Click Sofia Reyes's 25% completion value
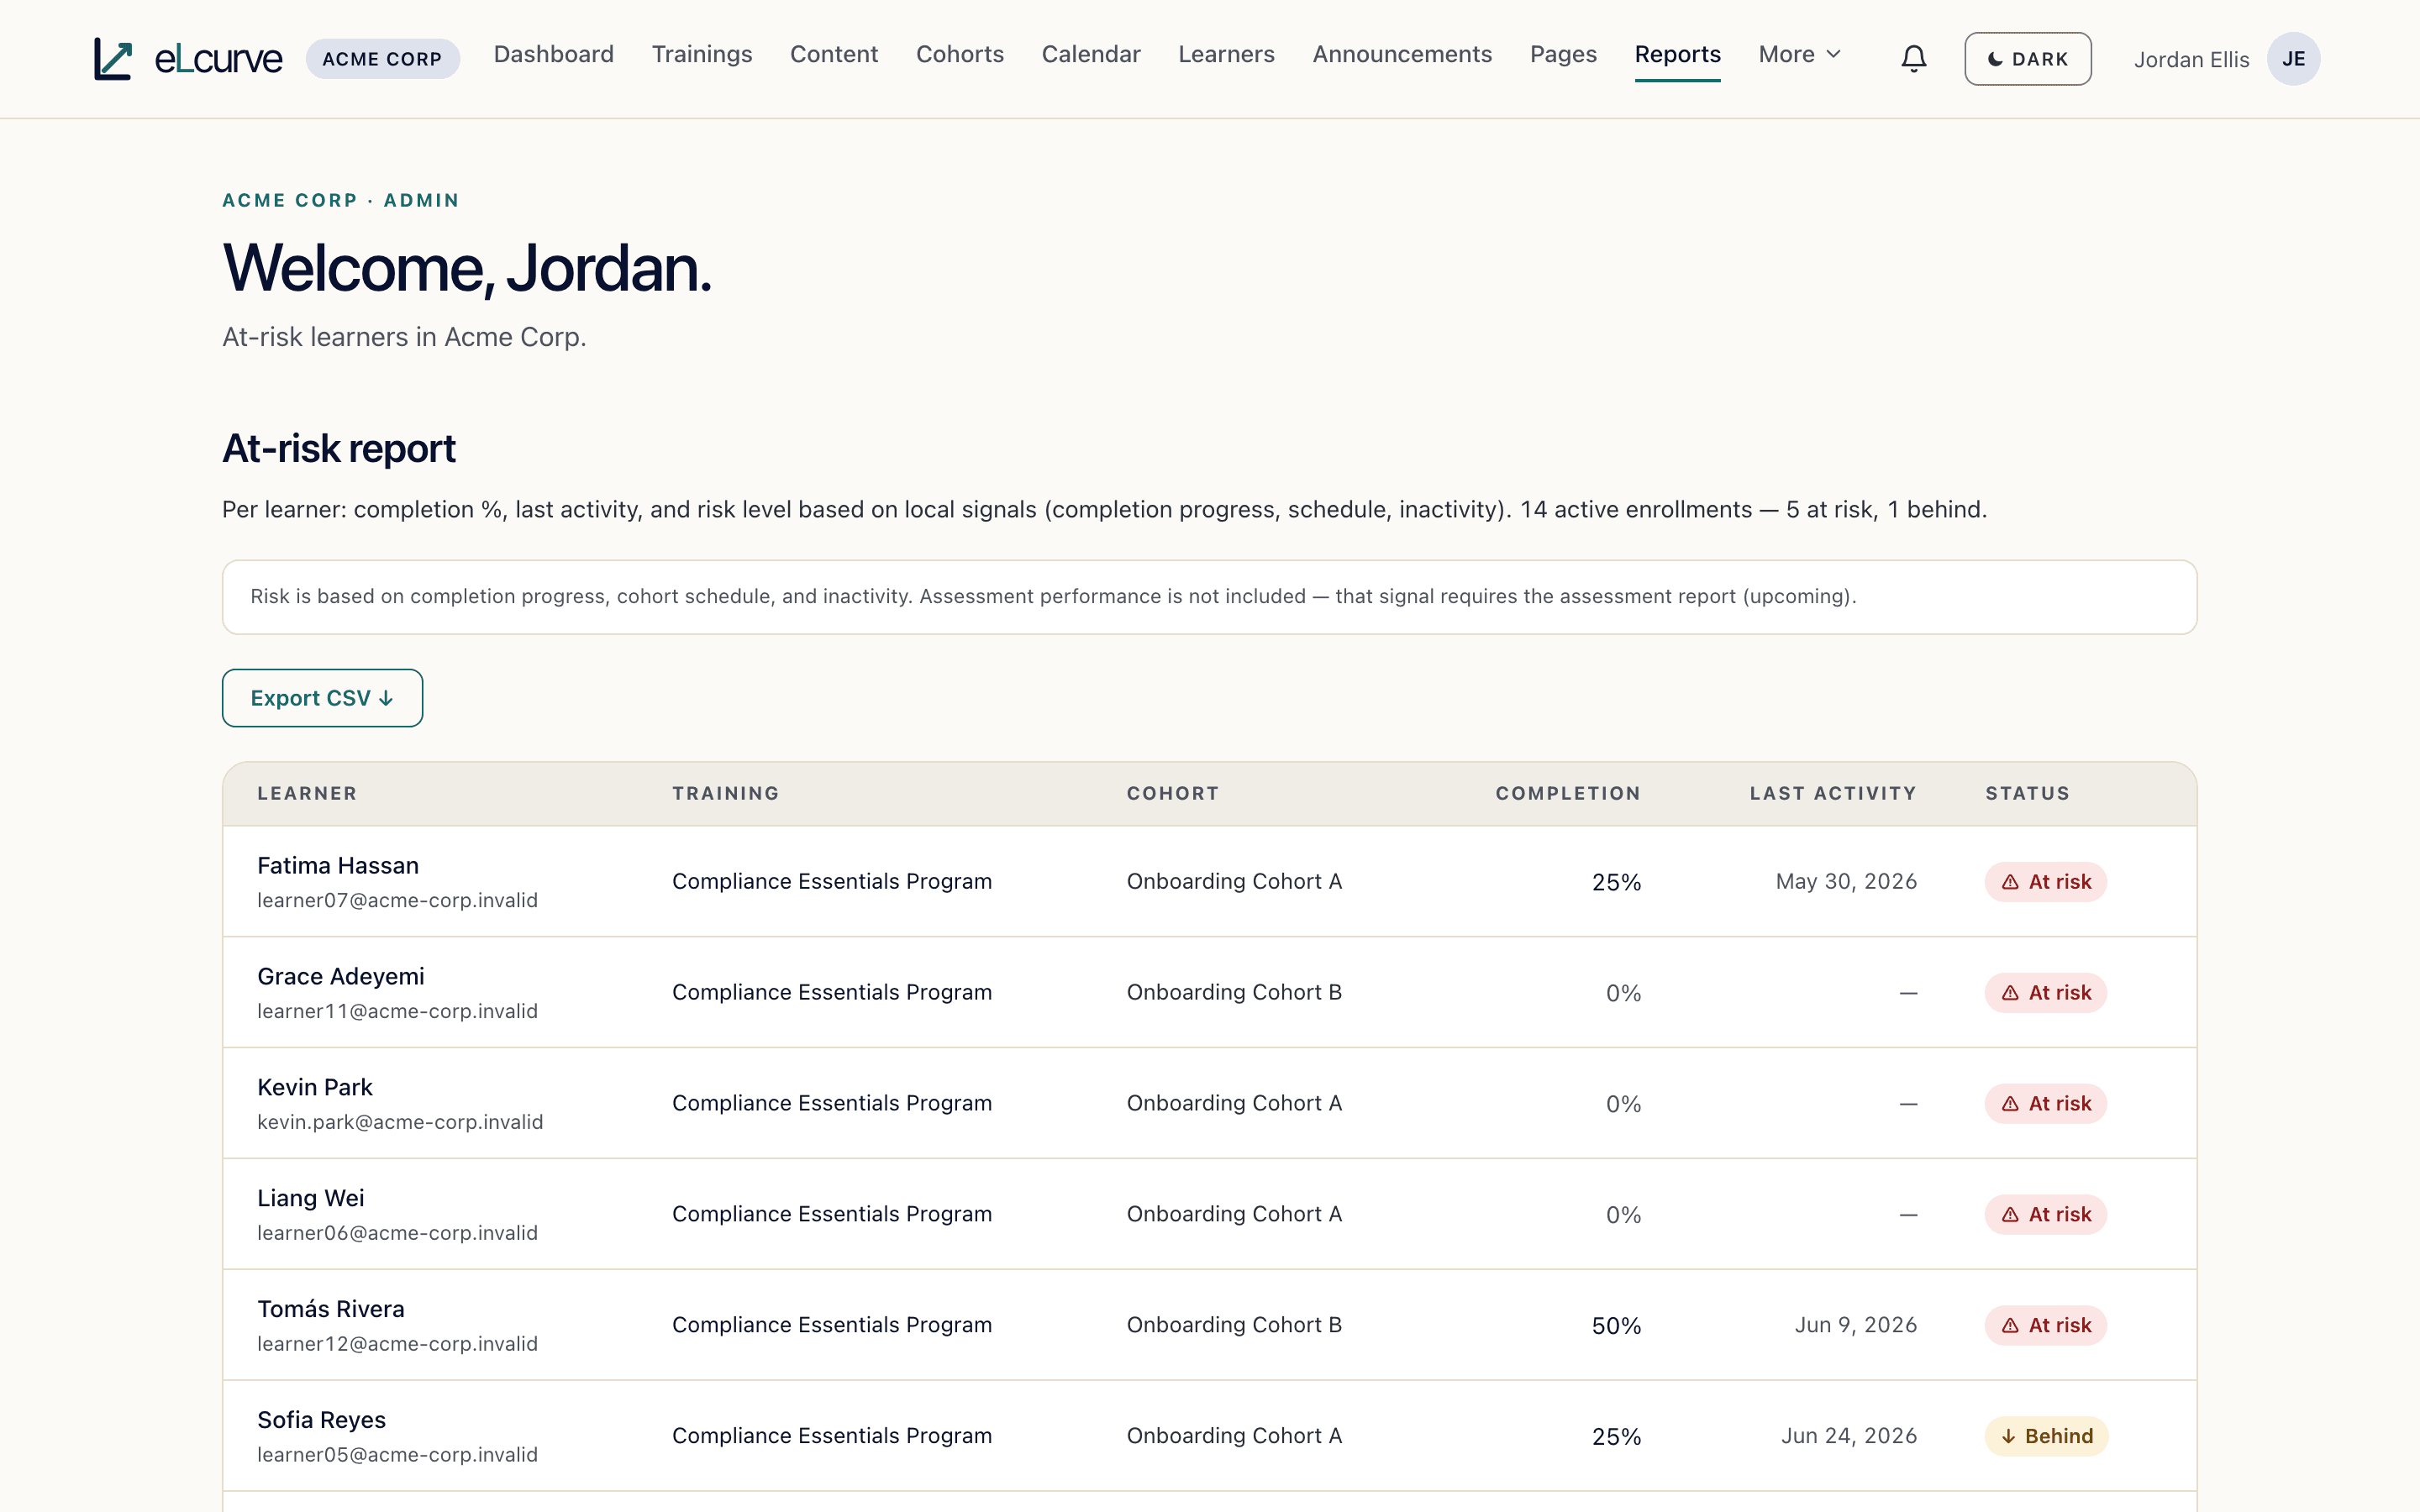This screenshot has height=1512, width=2420. click(1616, 1437)
